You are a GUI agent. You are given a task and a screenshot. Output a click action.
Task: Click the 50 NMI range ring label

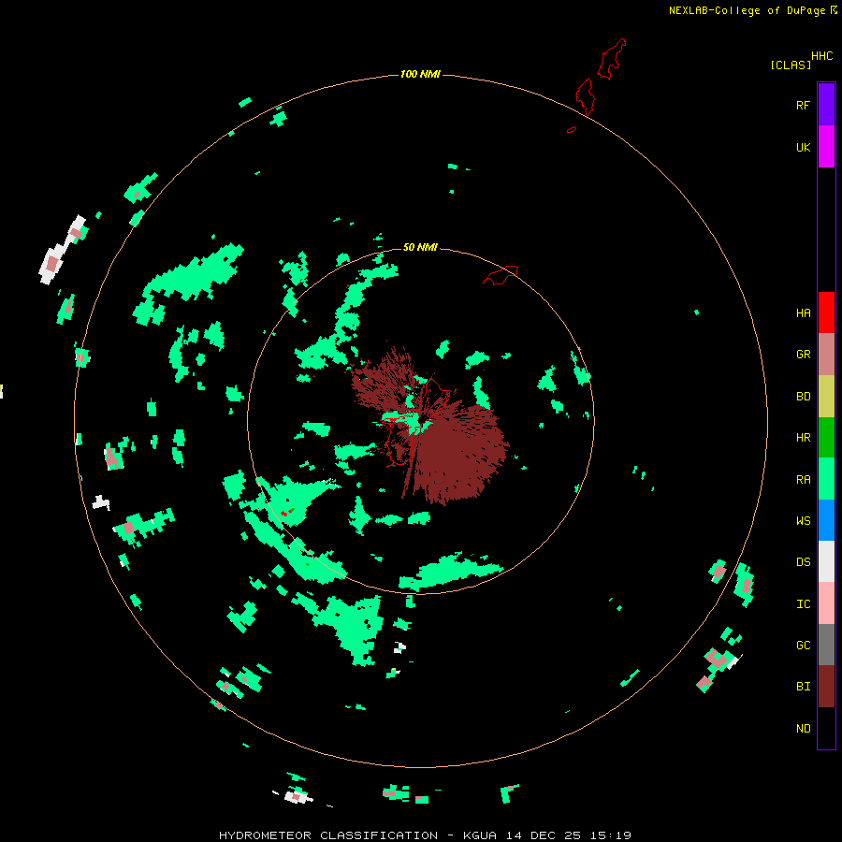(x=420, y=247)
